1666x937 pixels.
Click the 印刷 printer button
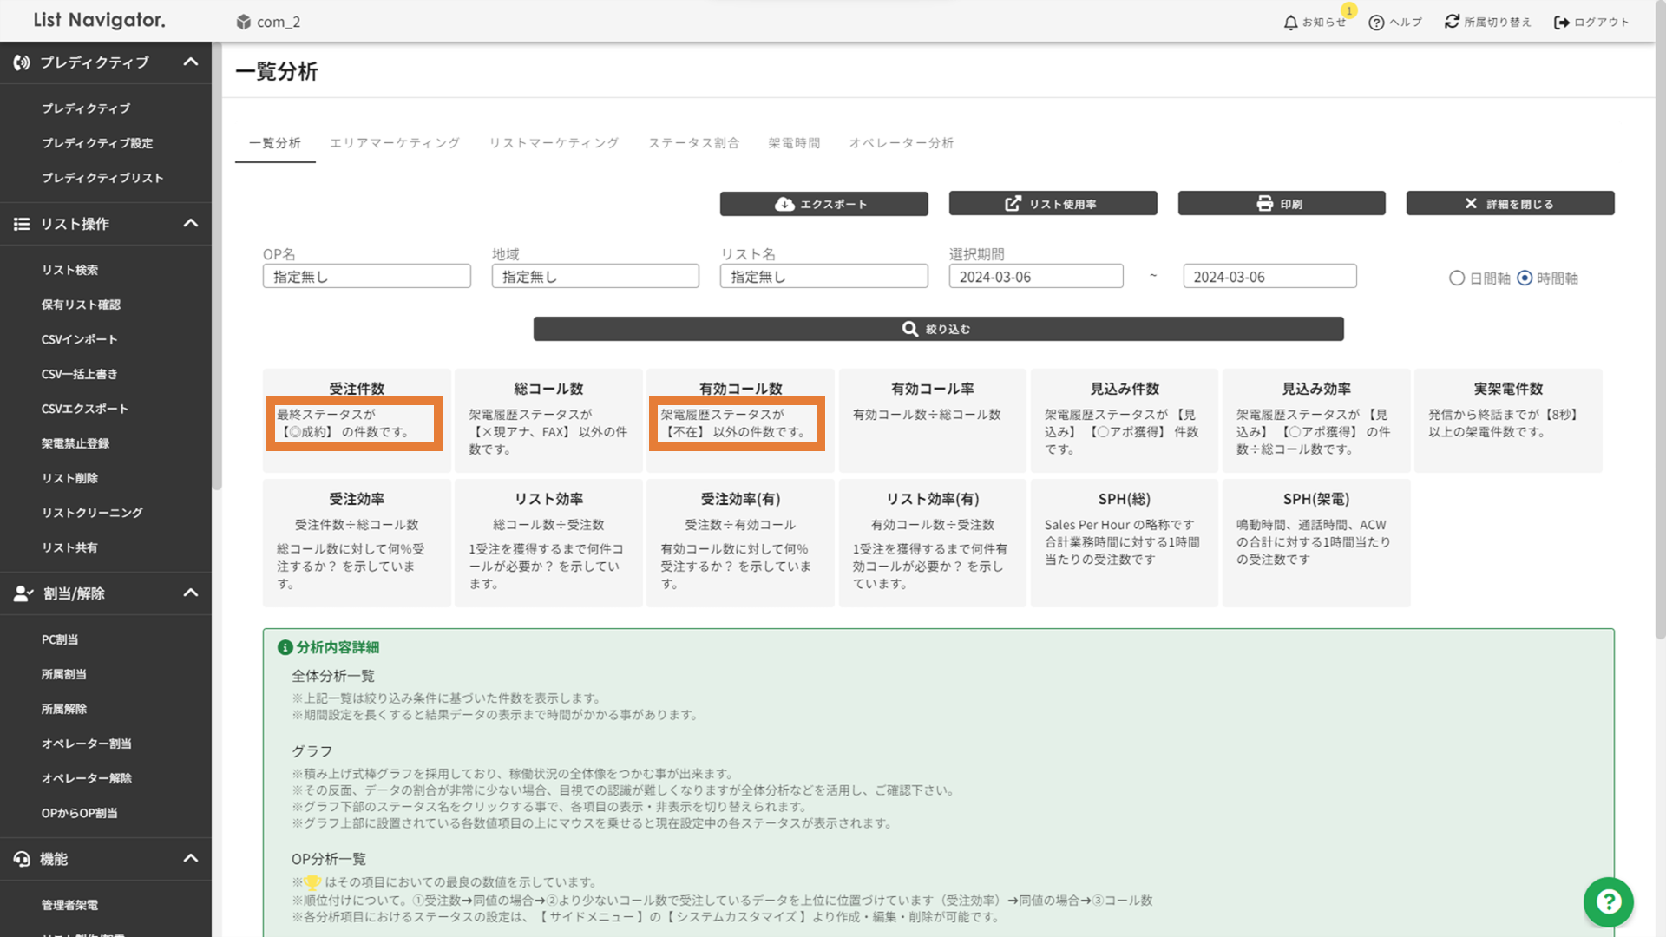(x=1281, y=204)
